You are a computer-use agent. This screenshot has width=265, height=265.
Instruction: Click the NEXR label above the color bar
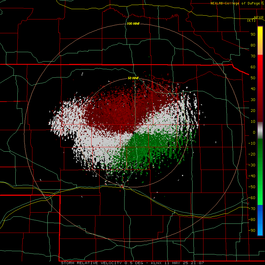(x=259, y=18)
